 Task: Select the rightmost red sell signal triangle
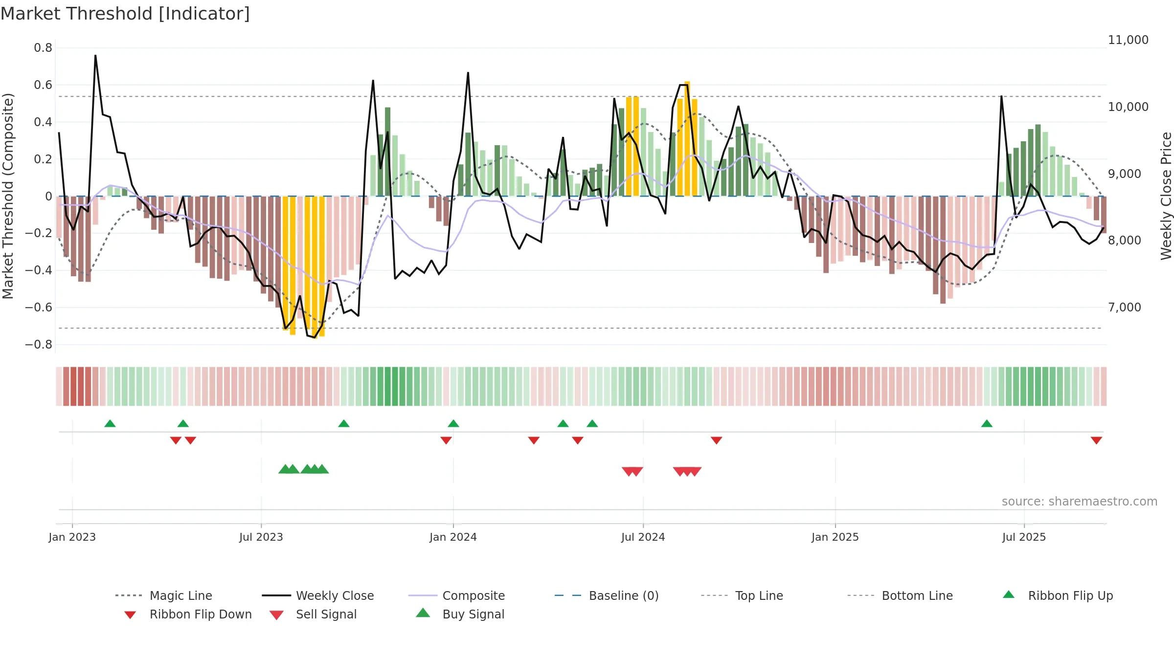point(695,472)
